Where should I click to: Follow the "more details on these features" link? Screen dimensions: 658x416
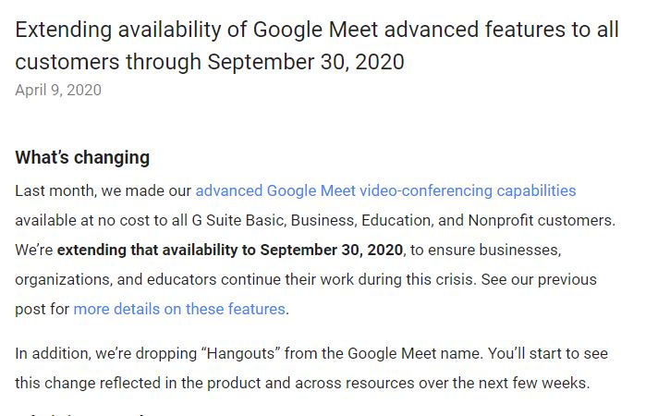coord(179,310)
